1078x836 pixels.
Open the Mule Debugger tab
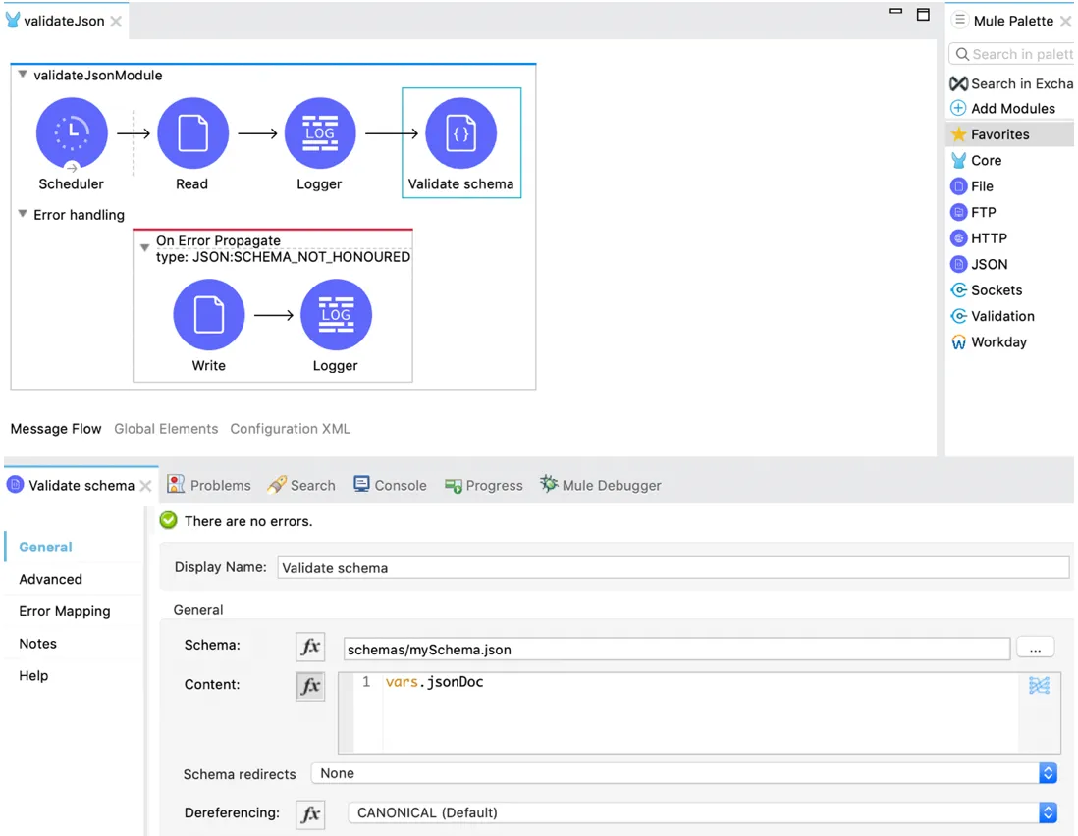point(600,485)
